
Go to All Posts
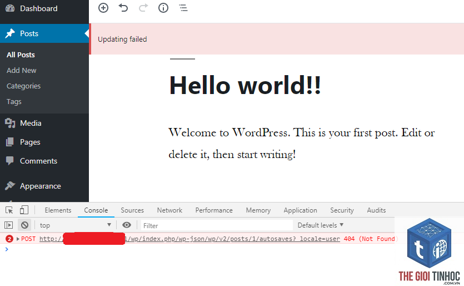(21, 55)
